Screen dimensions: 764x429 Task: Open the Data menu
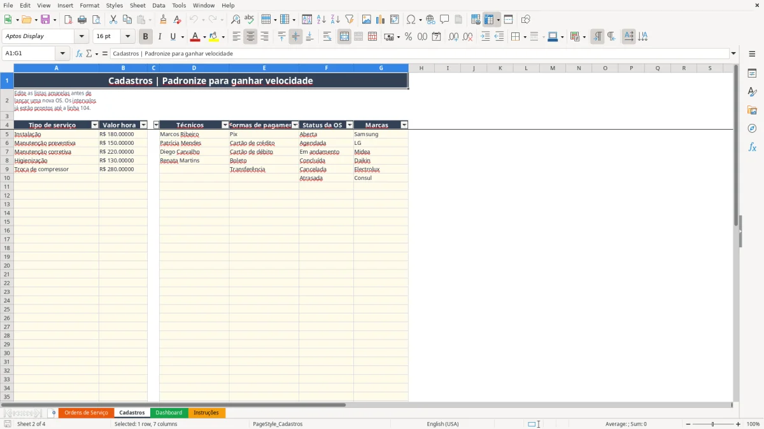pyautogui.click(x=159, y=5)
